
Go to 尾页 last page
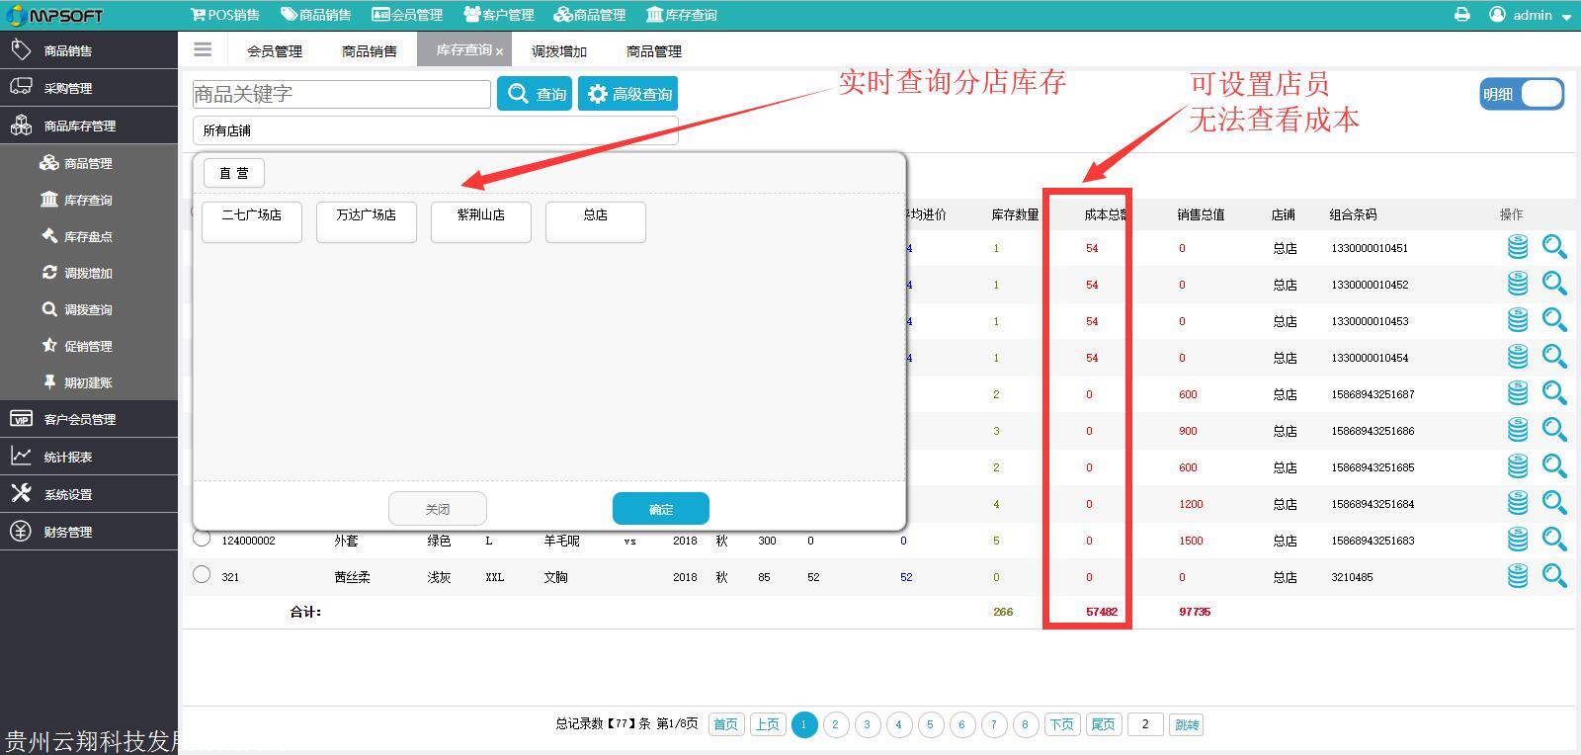click(1104, 724)
